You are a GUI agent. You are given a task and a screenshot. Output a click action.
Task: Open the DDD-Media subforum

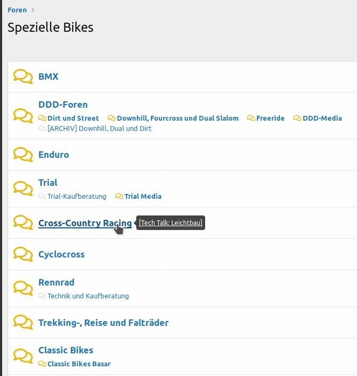[322, 118]
